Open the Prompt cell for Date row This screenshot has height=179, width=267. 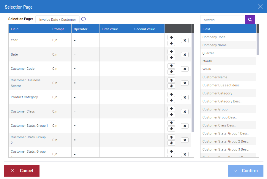click(x=61, y=54)
